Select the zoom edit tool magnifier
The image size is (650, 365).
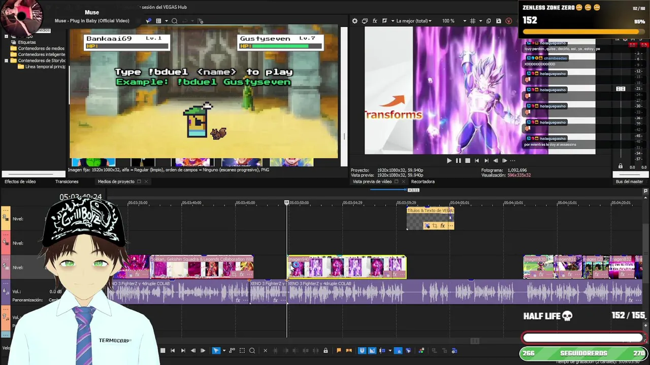click(x=252, y=350)
